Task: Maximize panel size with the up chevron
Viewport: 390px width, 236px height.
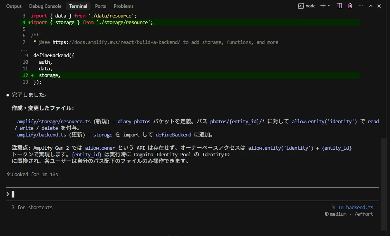Action: (x=371, y=6)
